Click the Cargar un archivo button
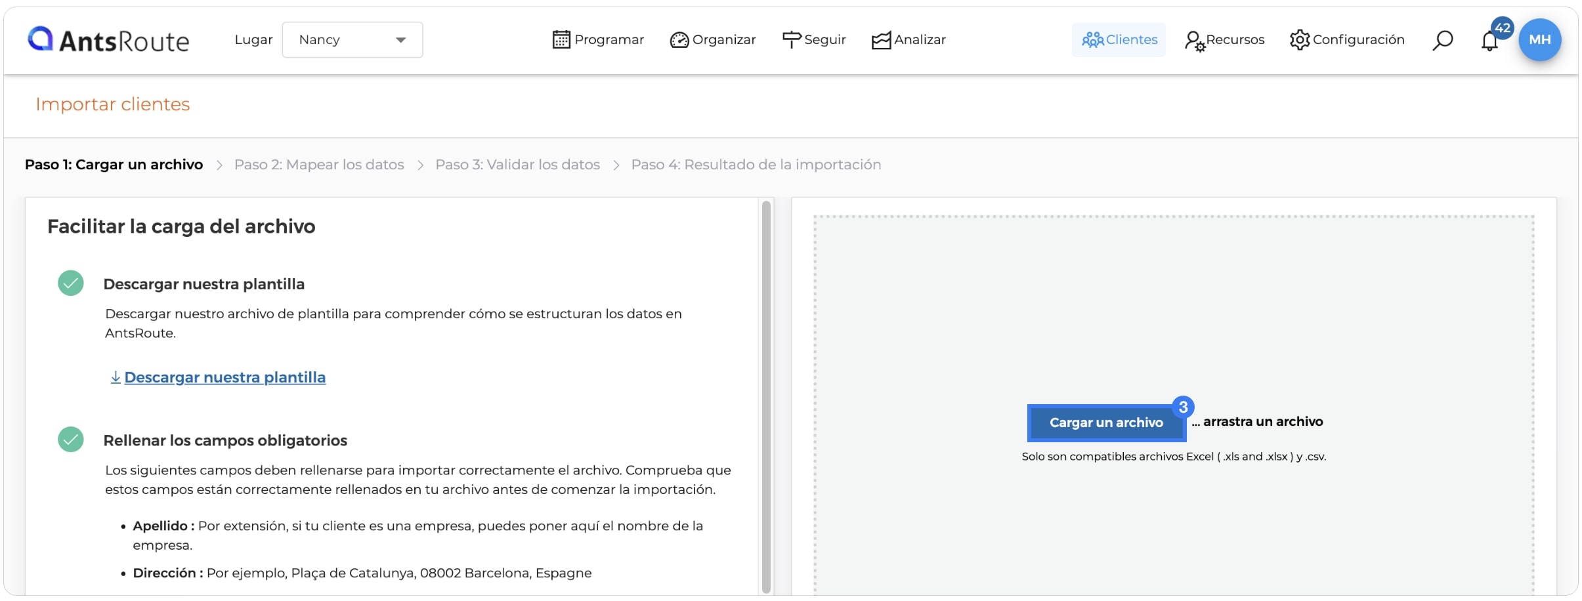This screenshot has width=1582, height=601. pos(1107,423)
